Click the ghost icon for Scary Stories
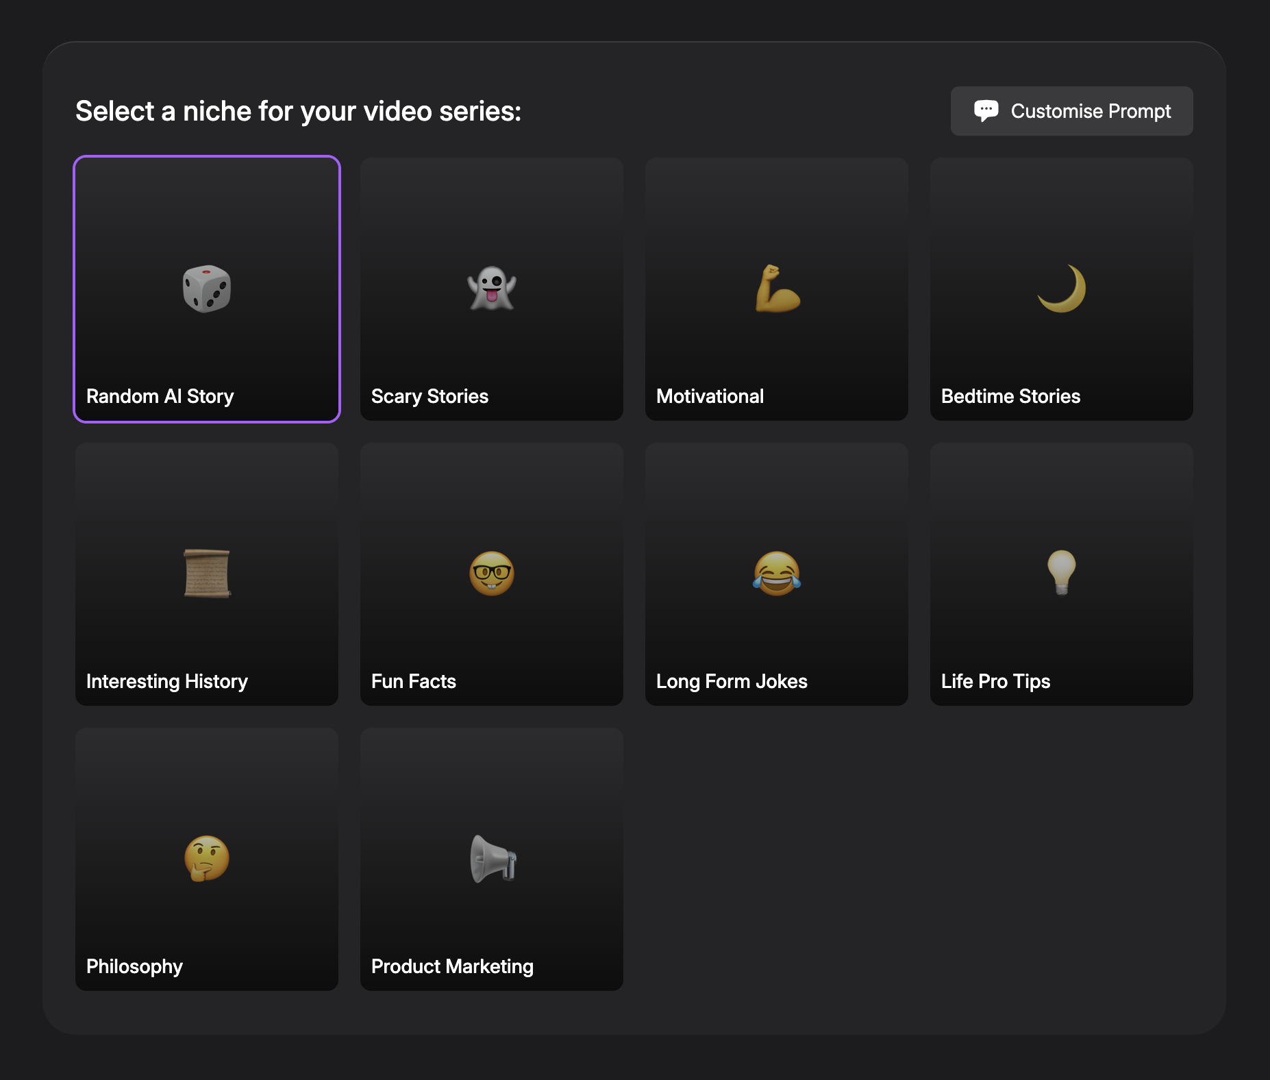 click(492, 289)
